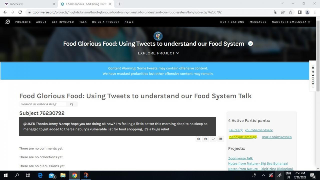
Task: Click the verified project checkmark badge
Action: point(250,44)
